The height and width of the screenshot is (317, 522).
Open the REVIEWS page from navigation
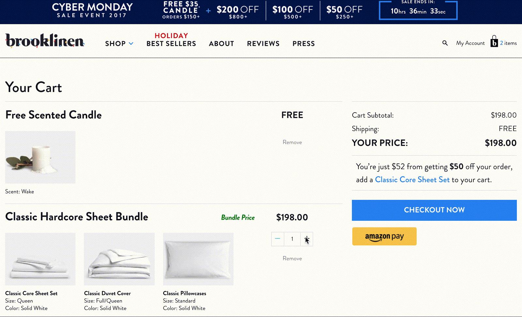click(x=263, y=43)
